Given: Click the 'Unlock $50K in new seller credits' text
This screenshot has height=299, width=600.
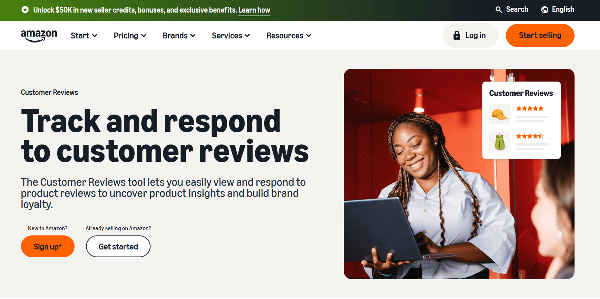Looking at the screenshot, I should tap(135, 10).
